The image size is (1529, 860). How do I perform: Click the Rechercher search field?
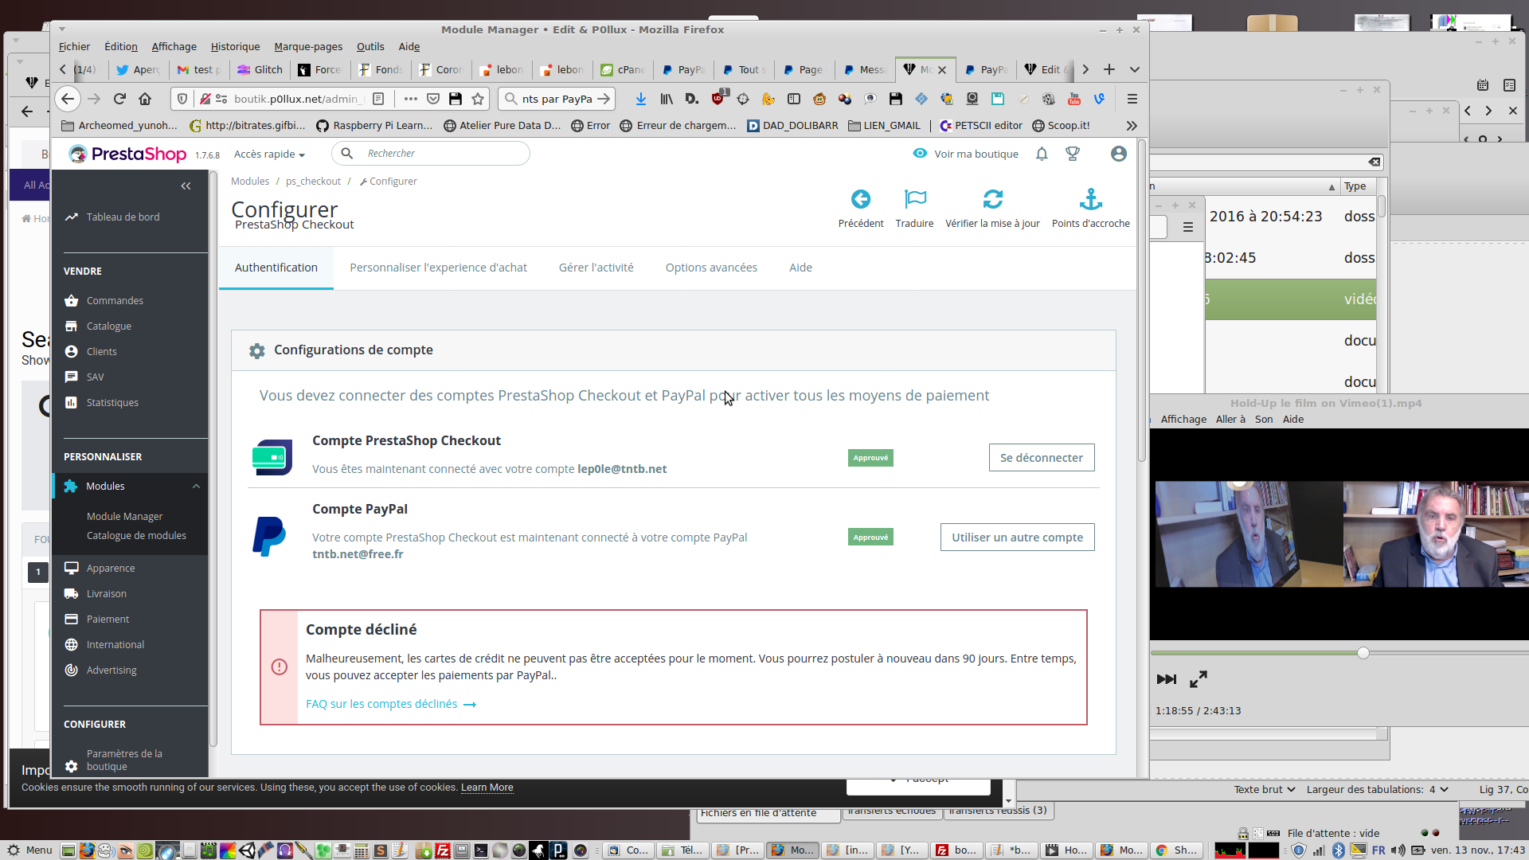tap(442, 154)
